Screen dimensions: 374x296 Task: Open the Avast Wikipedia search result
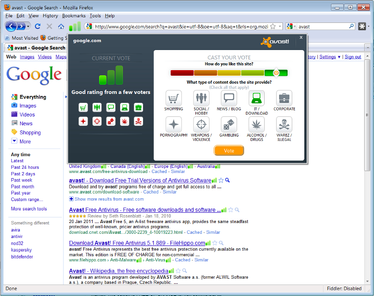(119, 271)
